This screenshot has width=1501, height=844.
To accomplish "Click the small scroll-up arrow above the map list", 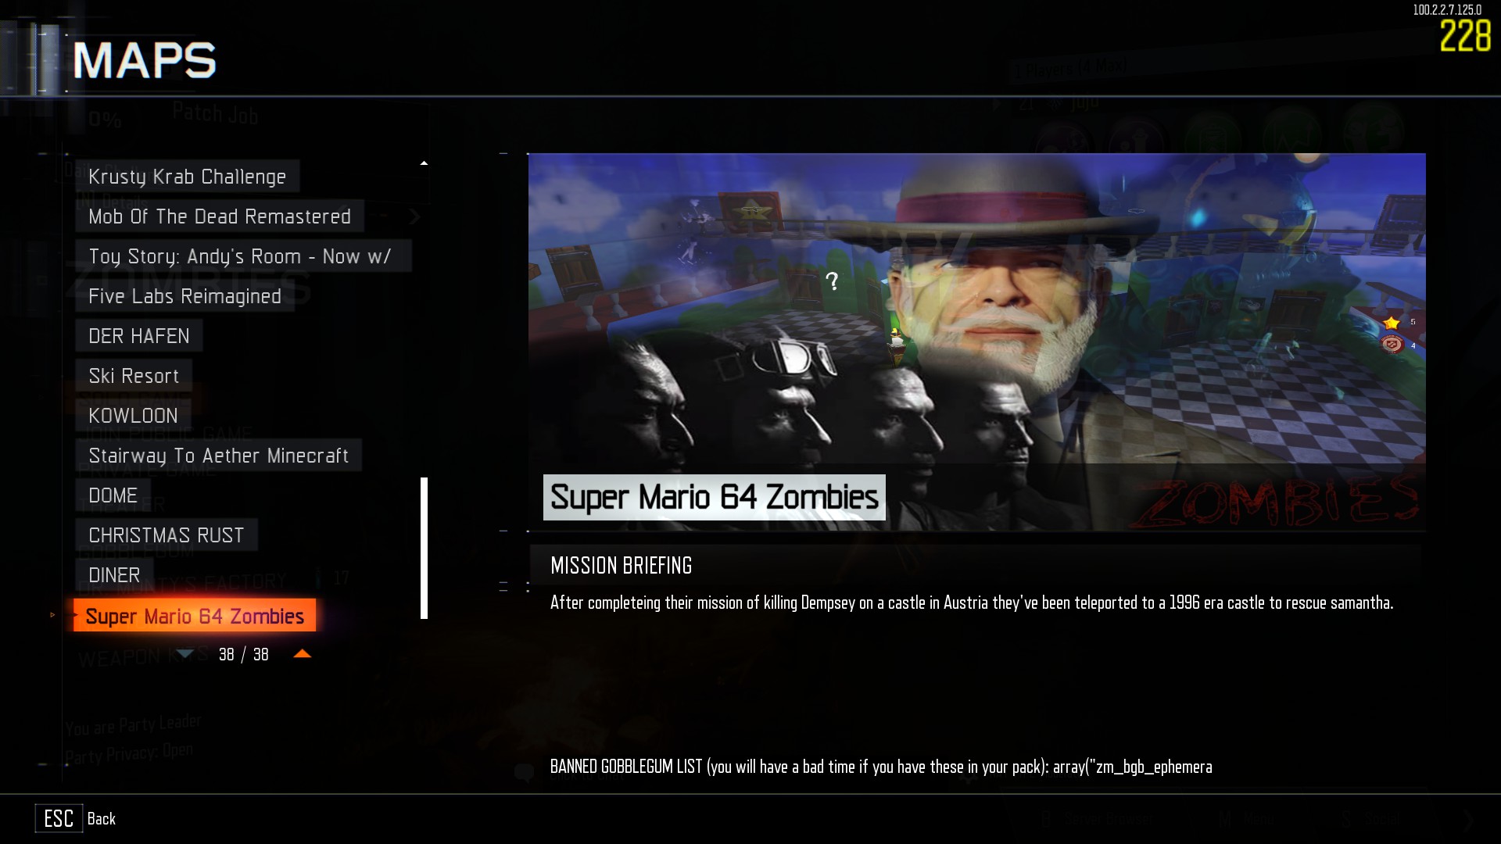I will coord(424,163).
